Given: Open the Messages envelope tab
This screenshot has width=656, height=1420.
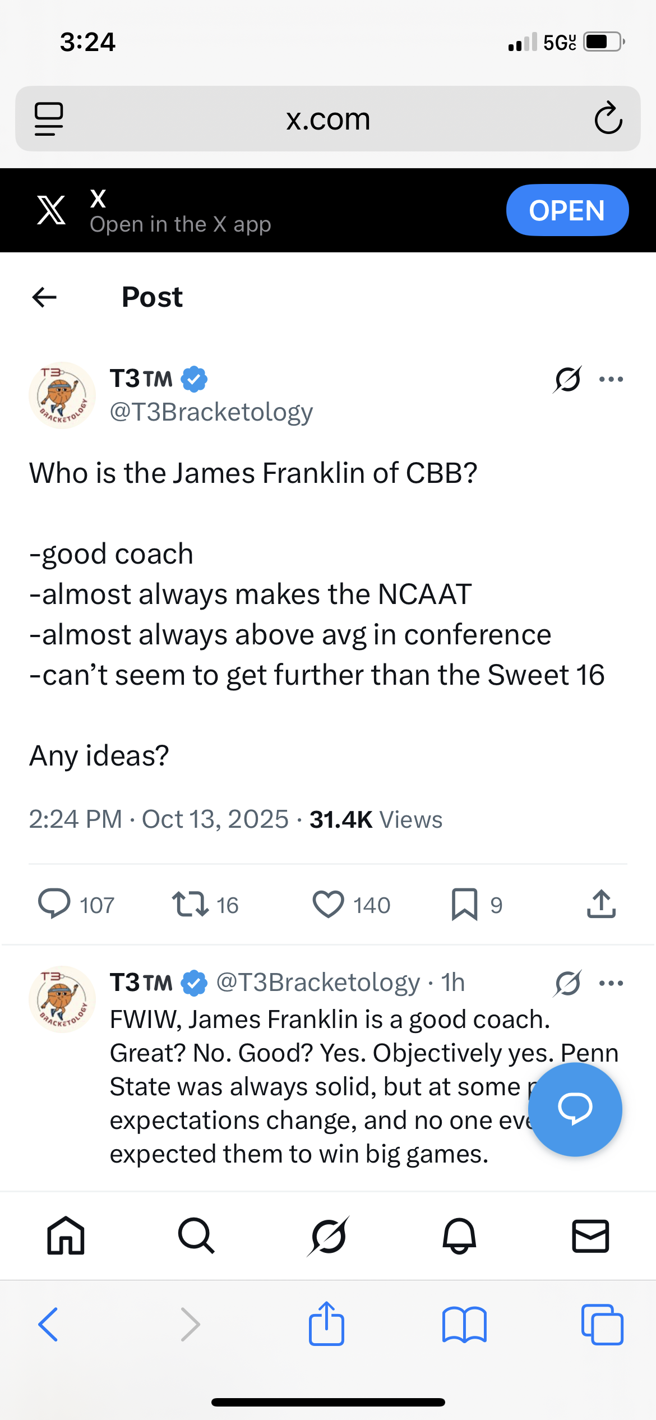Looking at the screenshot, I should coord(590,1235).
